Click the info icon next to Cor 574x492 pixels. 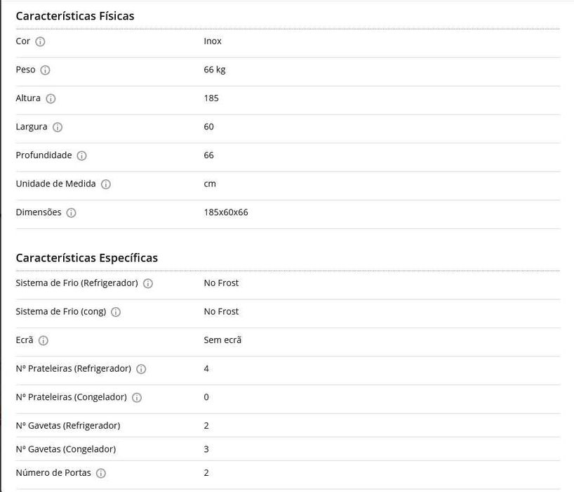point(40,41)
